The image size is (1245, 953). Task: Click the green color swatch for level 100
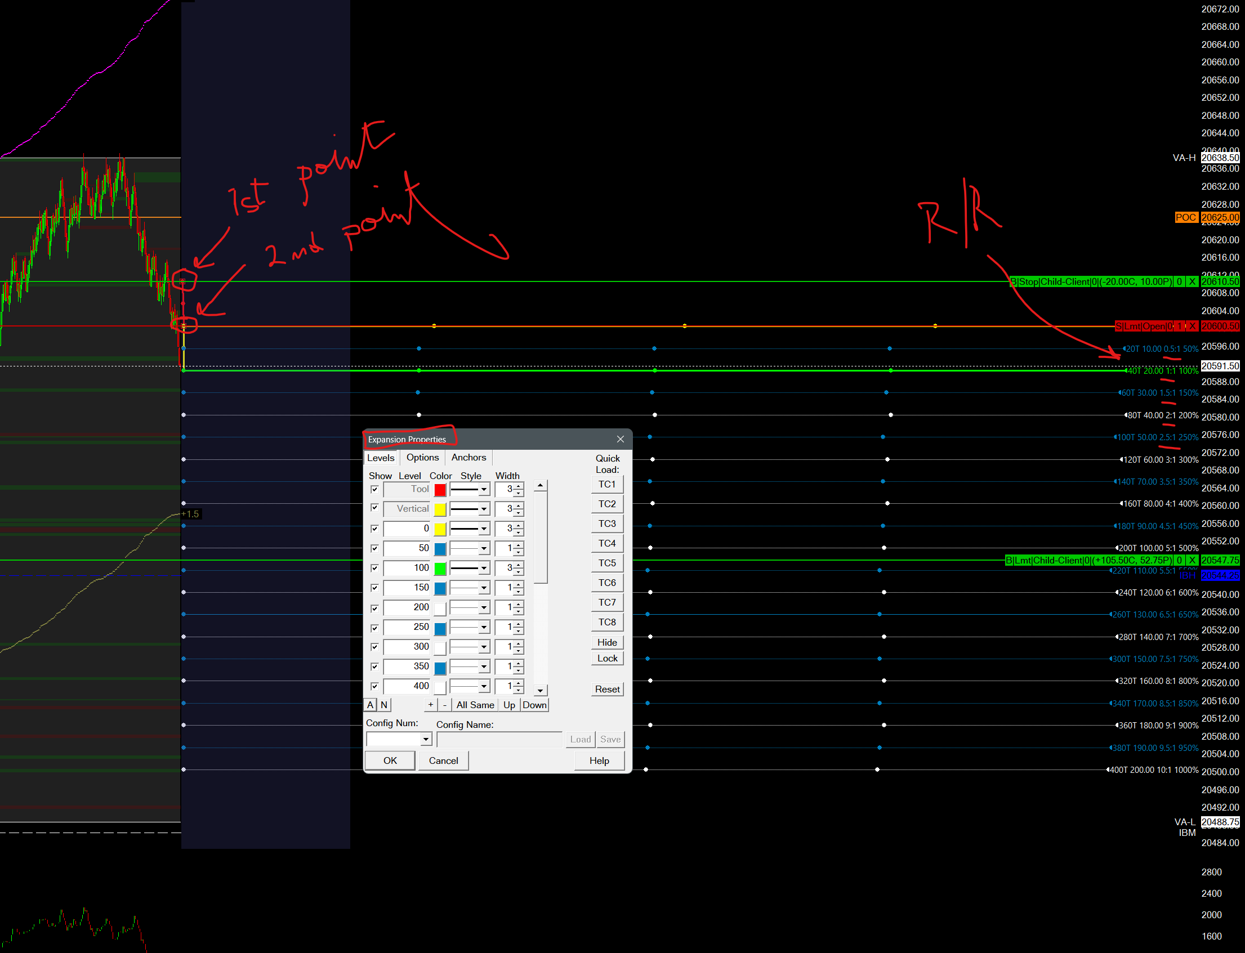(440, 569)
